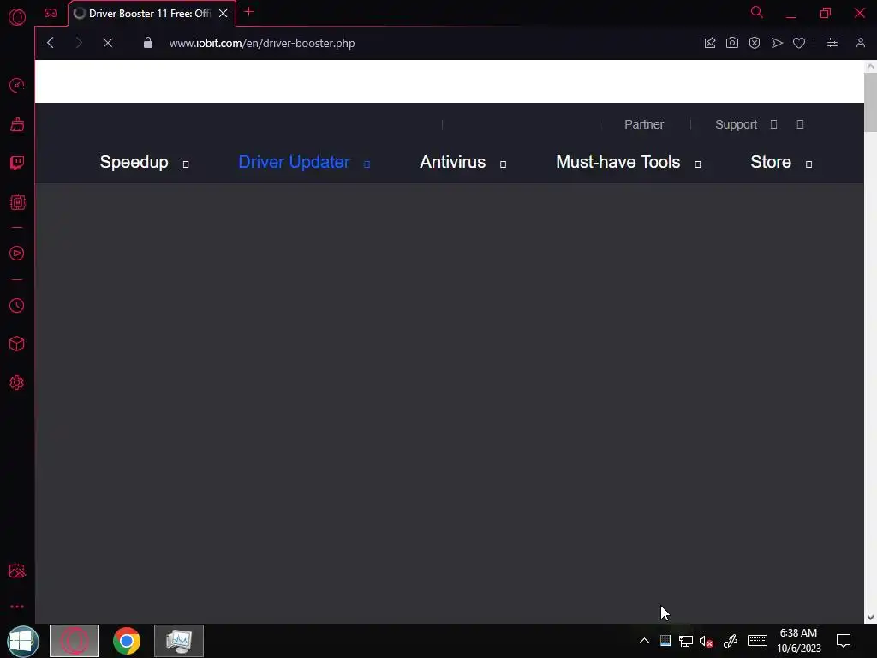877x658 pixels.
Task: Open the Speedup menu
Action: [134, 162]
